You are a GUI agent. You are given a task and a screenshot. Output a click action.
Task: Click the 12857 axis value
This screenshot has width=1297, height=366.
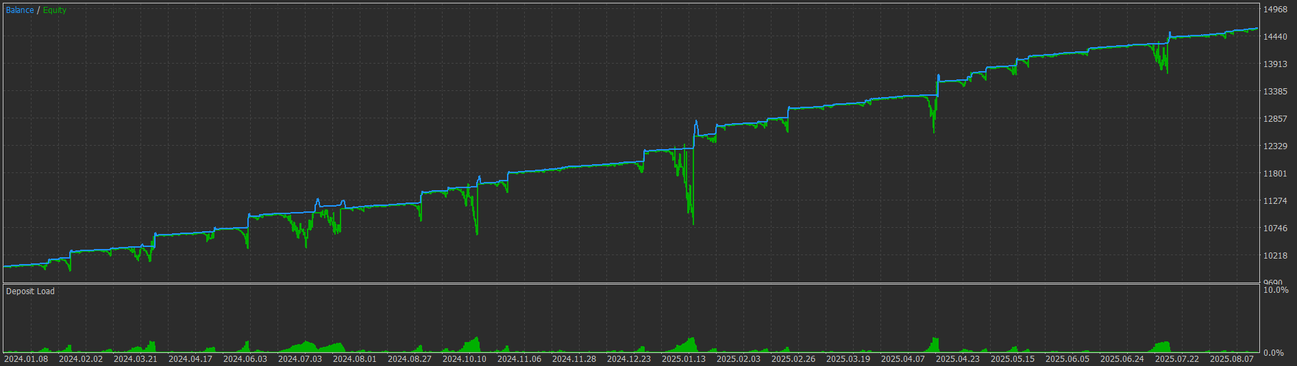(1275, 119)
